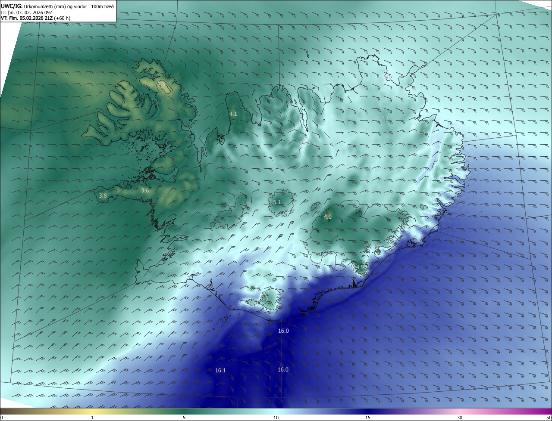This screenshot has height=421, width=552.
Task: Click the valid time 'VT: Fim. 05.02.2026 21Z (+60 h)'
Action: click(x=36, y=18)
